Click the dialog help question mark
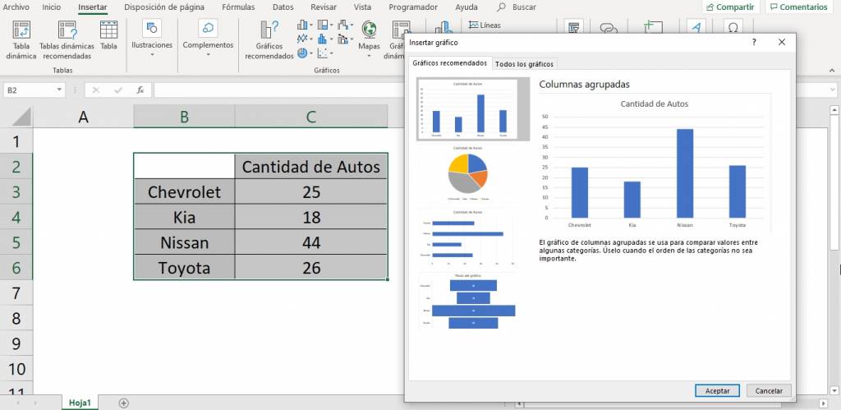The height and width of the screenshot is (410, 841). (x=754, y=43)
